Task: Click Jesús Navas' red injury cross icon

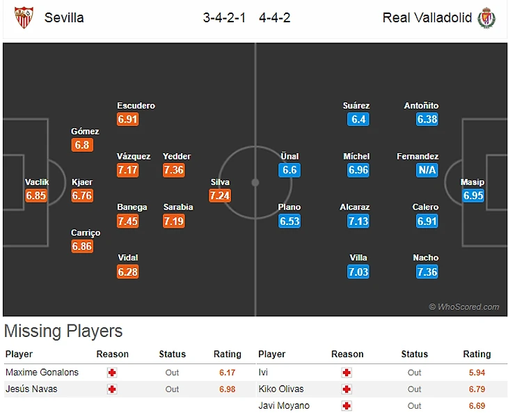Action: coord(112,389)
